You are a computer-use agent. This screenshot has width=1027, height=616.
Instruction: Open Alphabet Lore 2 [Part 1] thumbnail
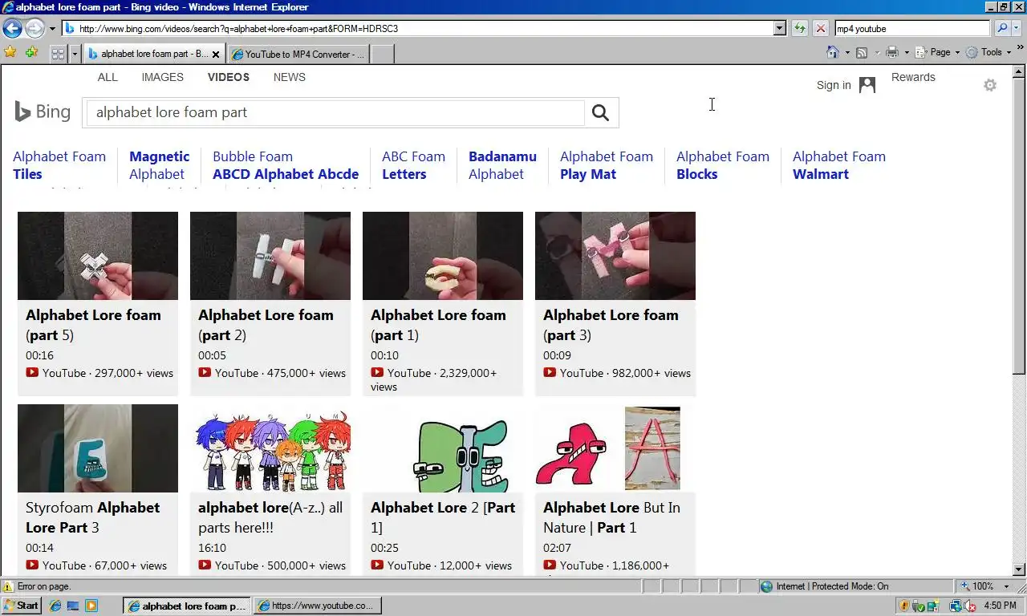click(x=443, y=448)
